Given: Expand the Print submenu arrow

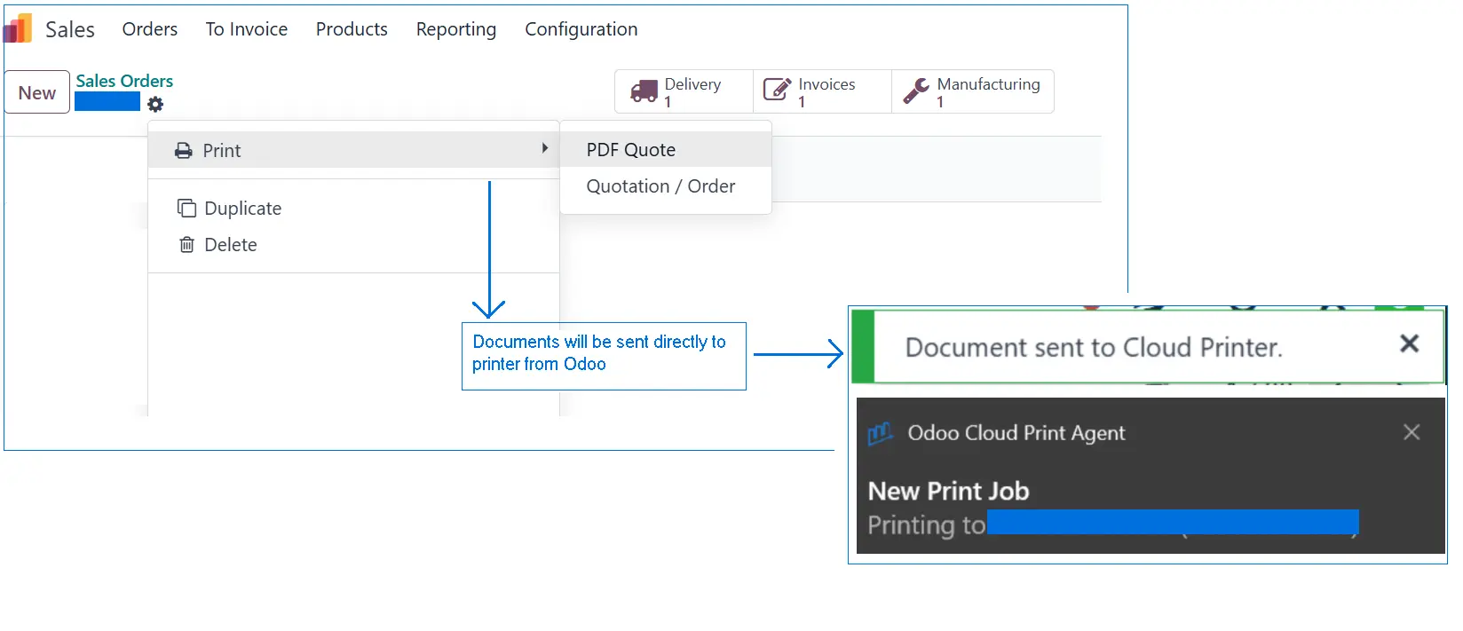Looking at the screenshot, I should click(544, 149).
